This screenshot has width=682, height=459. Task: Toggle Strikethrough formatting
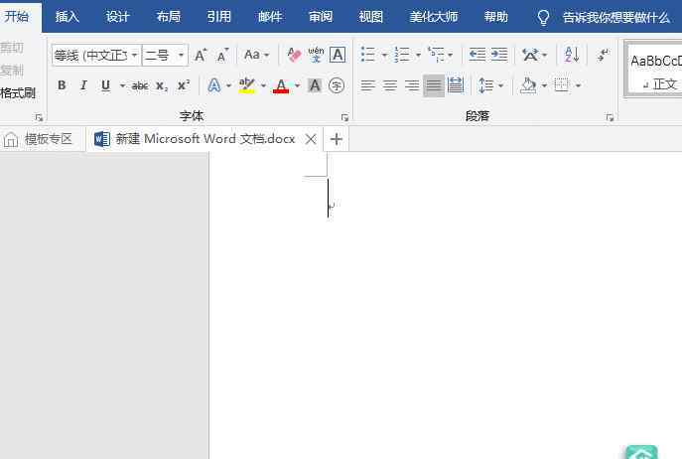coord(140,85)
